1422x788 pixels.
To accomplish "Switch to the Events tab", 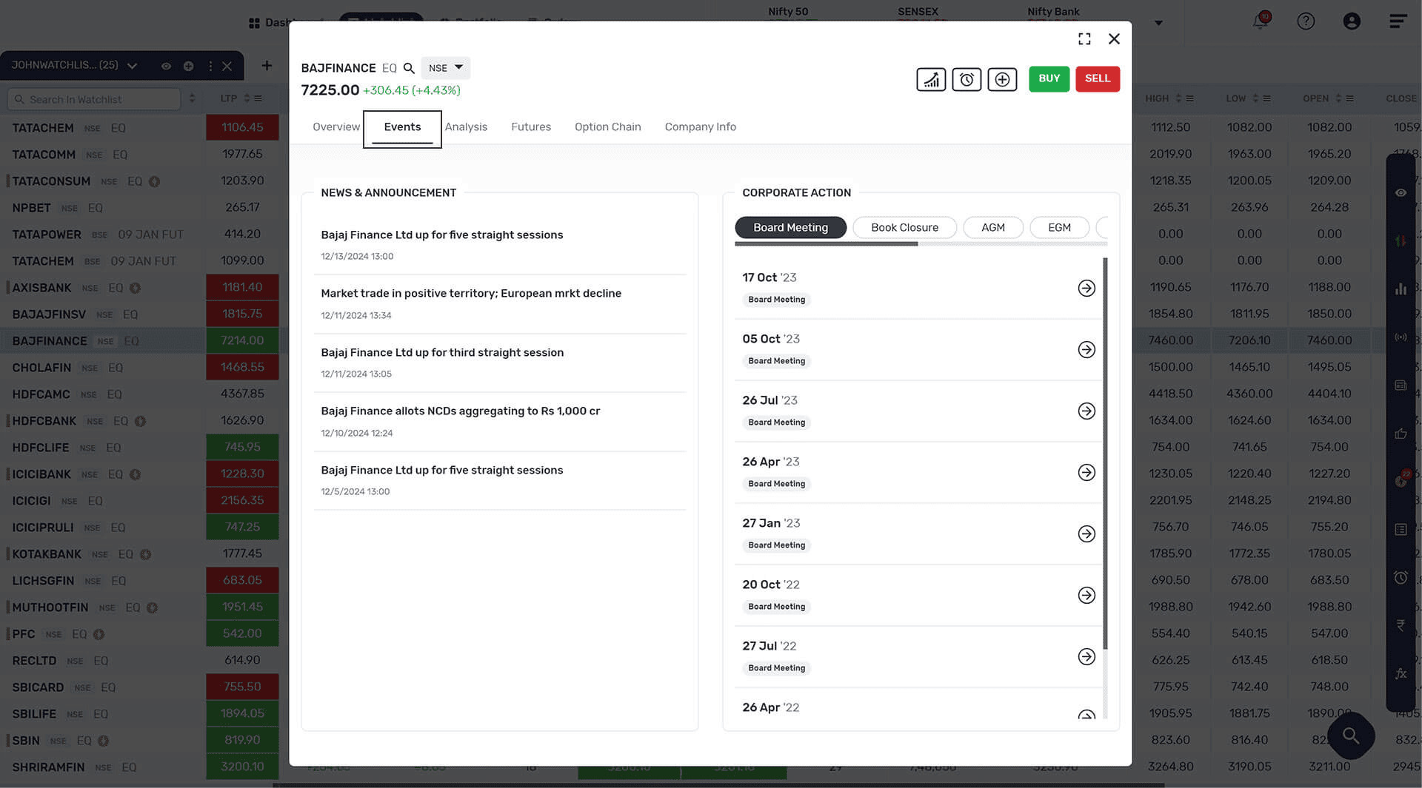I will tap(402, 127).
